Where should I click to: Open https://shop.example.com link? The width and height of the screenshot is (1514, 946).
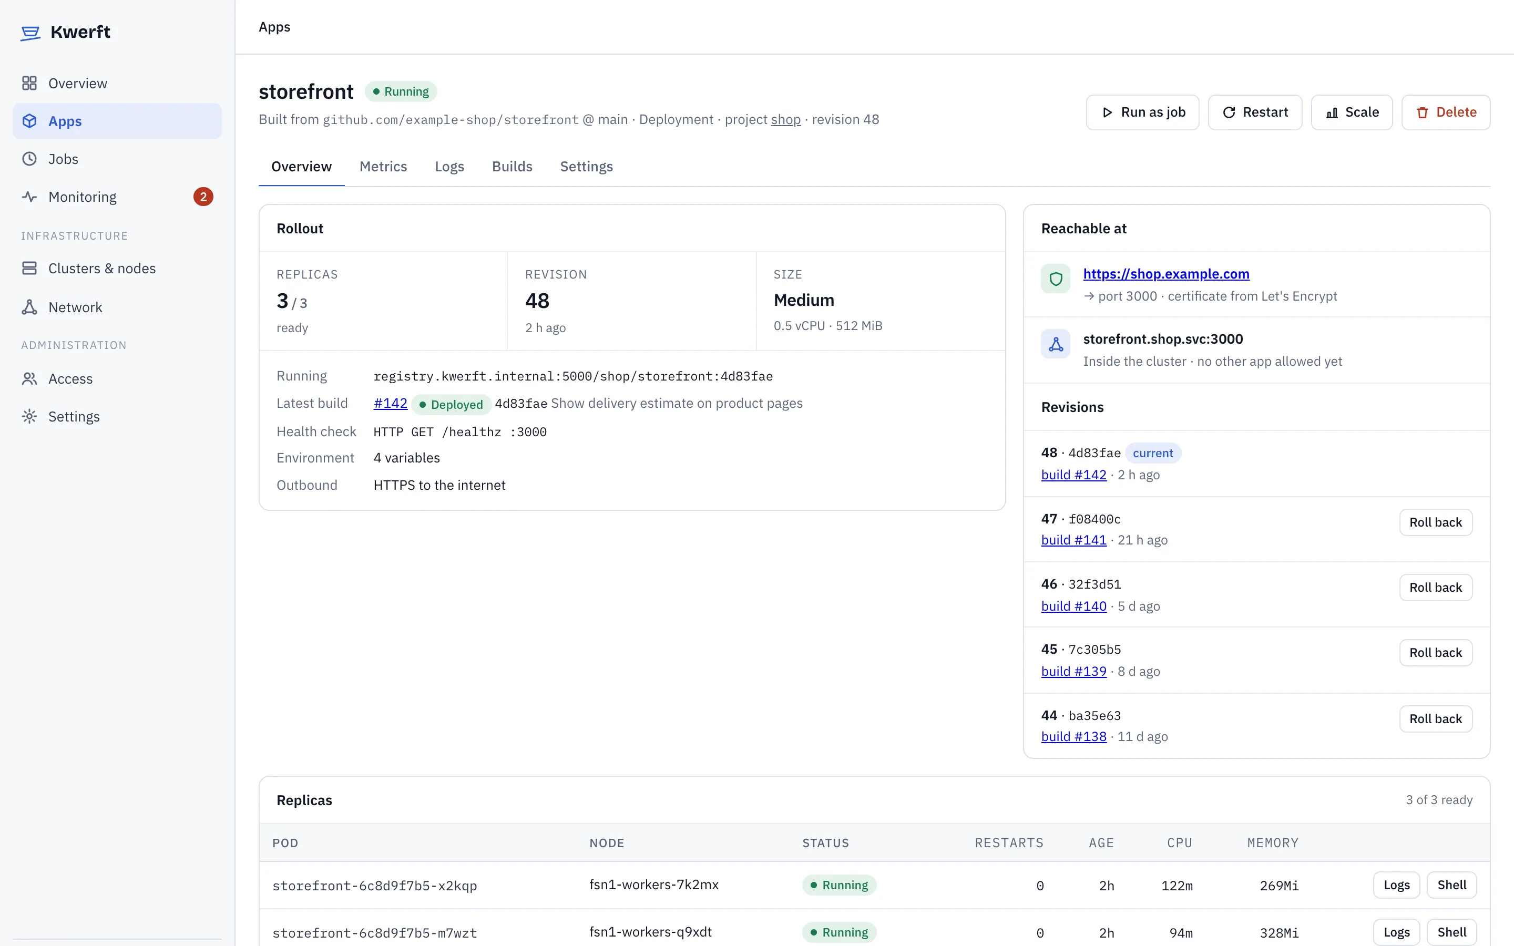coord(1166,273)
